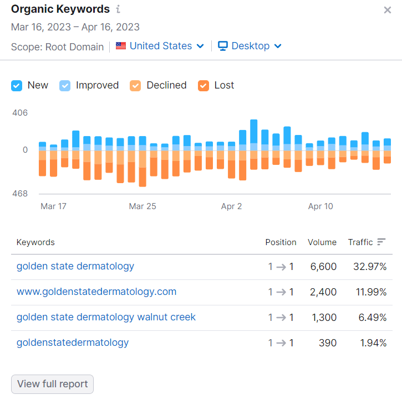This screenshot has width=402, height=405.
Task: Uncheck the New keywords checkbox
Action: (x=17, y=86)
